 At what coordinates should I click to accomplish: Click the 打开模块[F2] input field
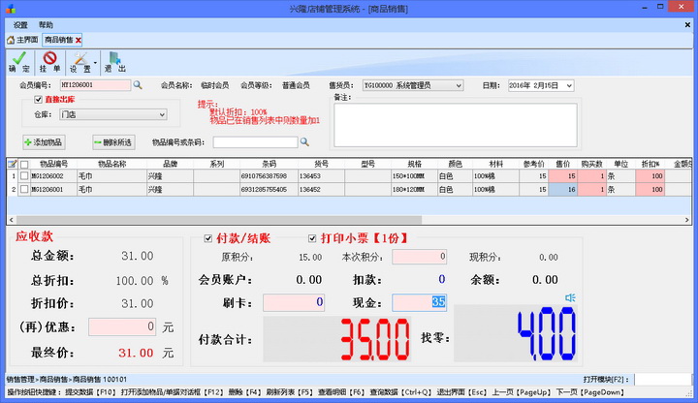coord(663,380)
